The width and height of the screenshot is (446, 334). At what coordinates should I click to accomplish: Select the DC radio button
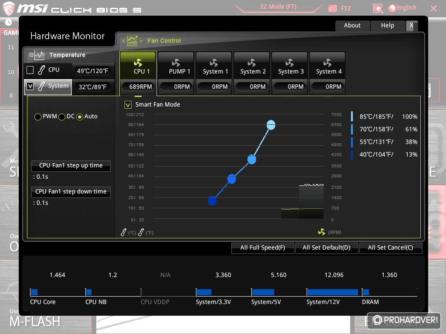click(62, 117)
